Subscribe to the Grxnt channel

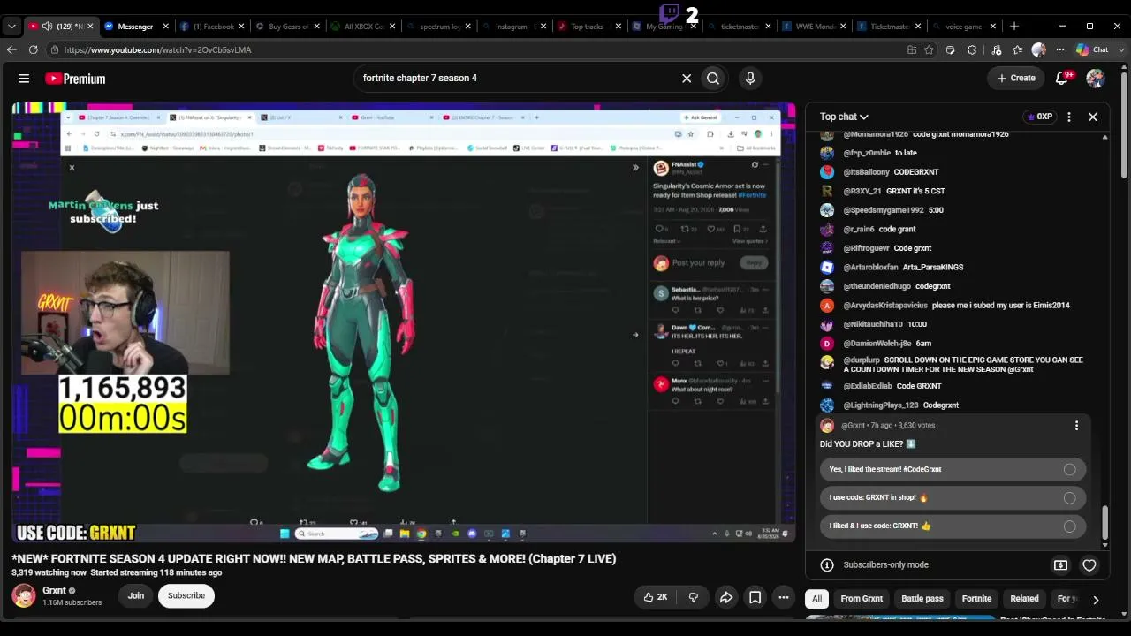click(186, 595)
